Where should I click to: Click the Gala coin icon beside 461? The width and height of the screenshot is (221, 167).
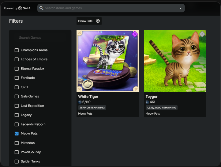pos(147,102)
